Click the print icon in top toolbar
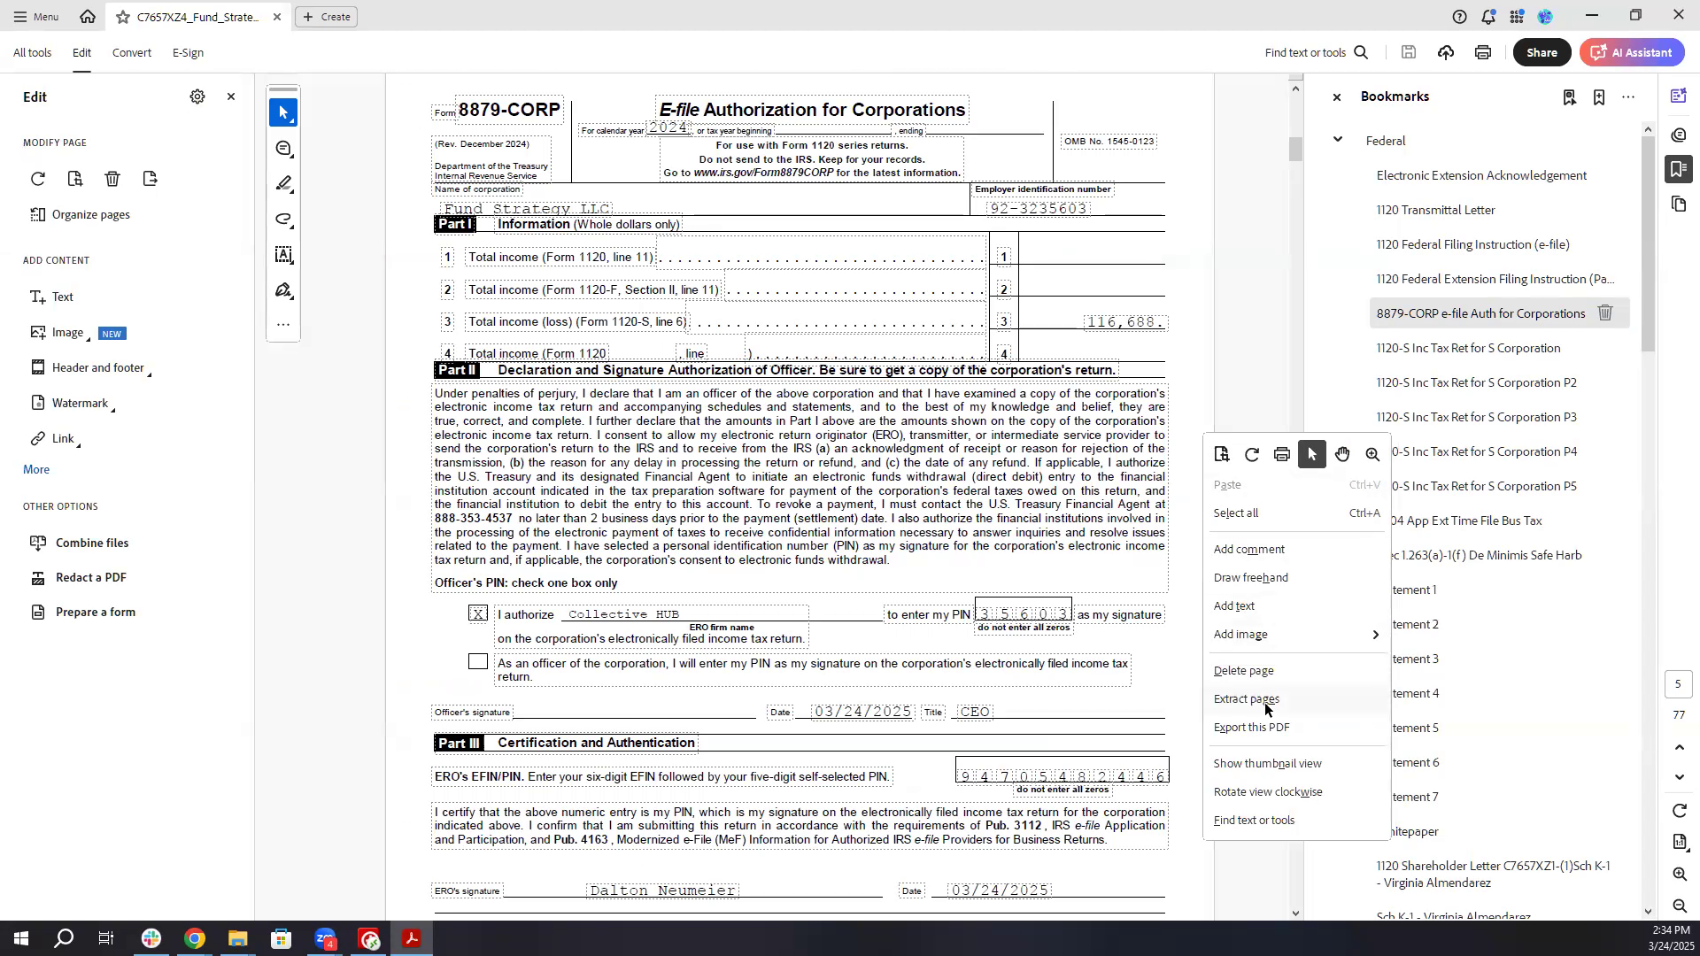Viewport: 1700px width, 956px height. click(x=1483, y=53)
